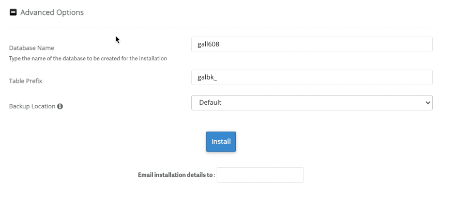Click the "Advanced Options" title text

pyautogui.click(x=52, y=12)
